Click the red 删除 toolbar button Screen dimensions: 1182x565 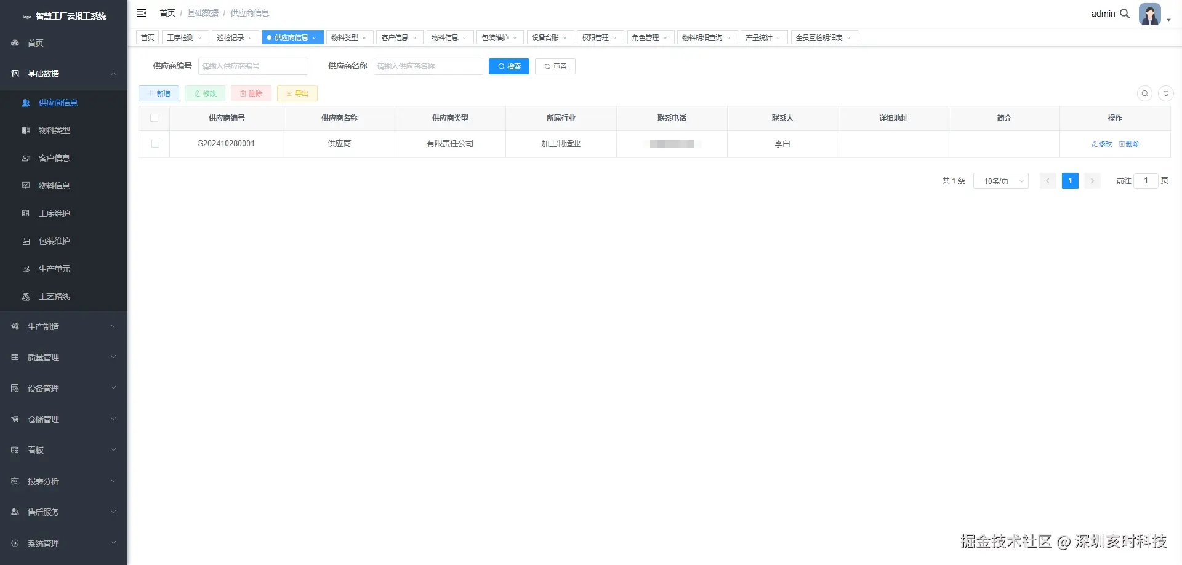click(251, 93)
